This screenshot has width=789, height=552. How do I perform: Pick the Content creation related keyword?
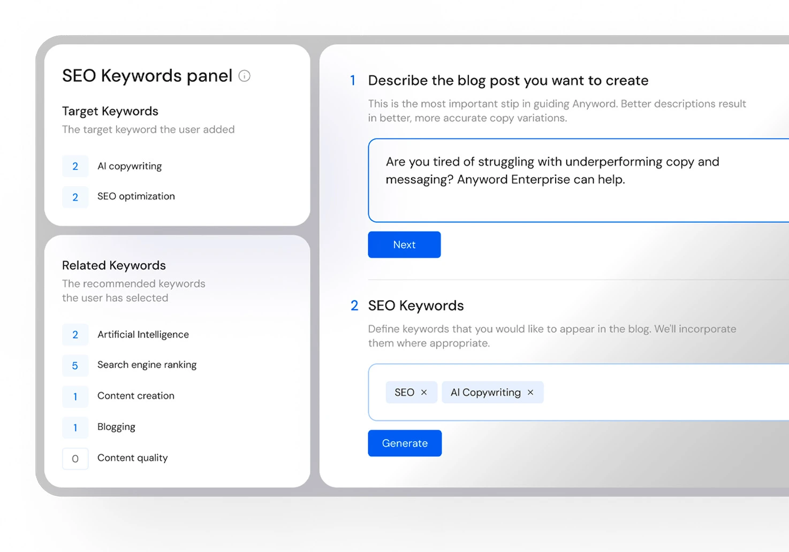136,396
